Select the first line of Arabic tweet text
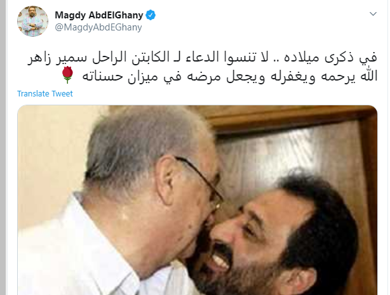Viewport: 390px width, 295px height. [202, 57]
